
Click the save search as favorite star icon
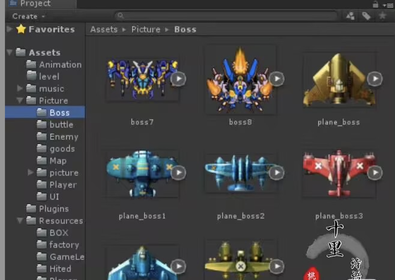(382, 16)
